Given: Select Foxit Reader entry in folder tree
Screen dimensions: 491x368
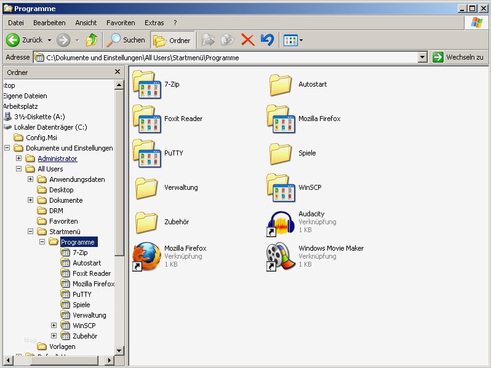Looking at the screenshot, I should 92,273.
